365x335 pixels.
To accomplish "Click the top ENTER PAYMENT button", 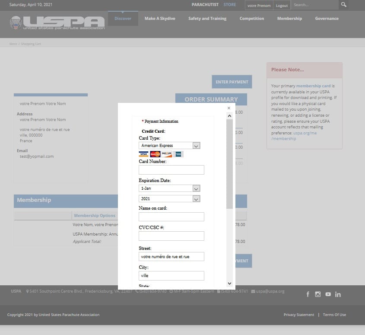I will pos(232,82).
